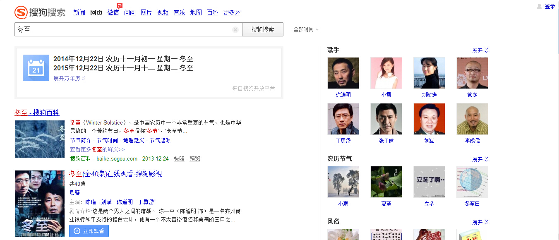Click 张子健 portrait thumbnail

pos(386,119)
